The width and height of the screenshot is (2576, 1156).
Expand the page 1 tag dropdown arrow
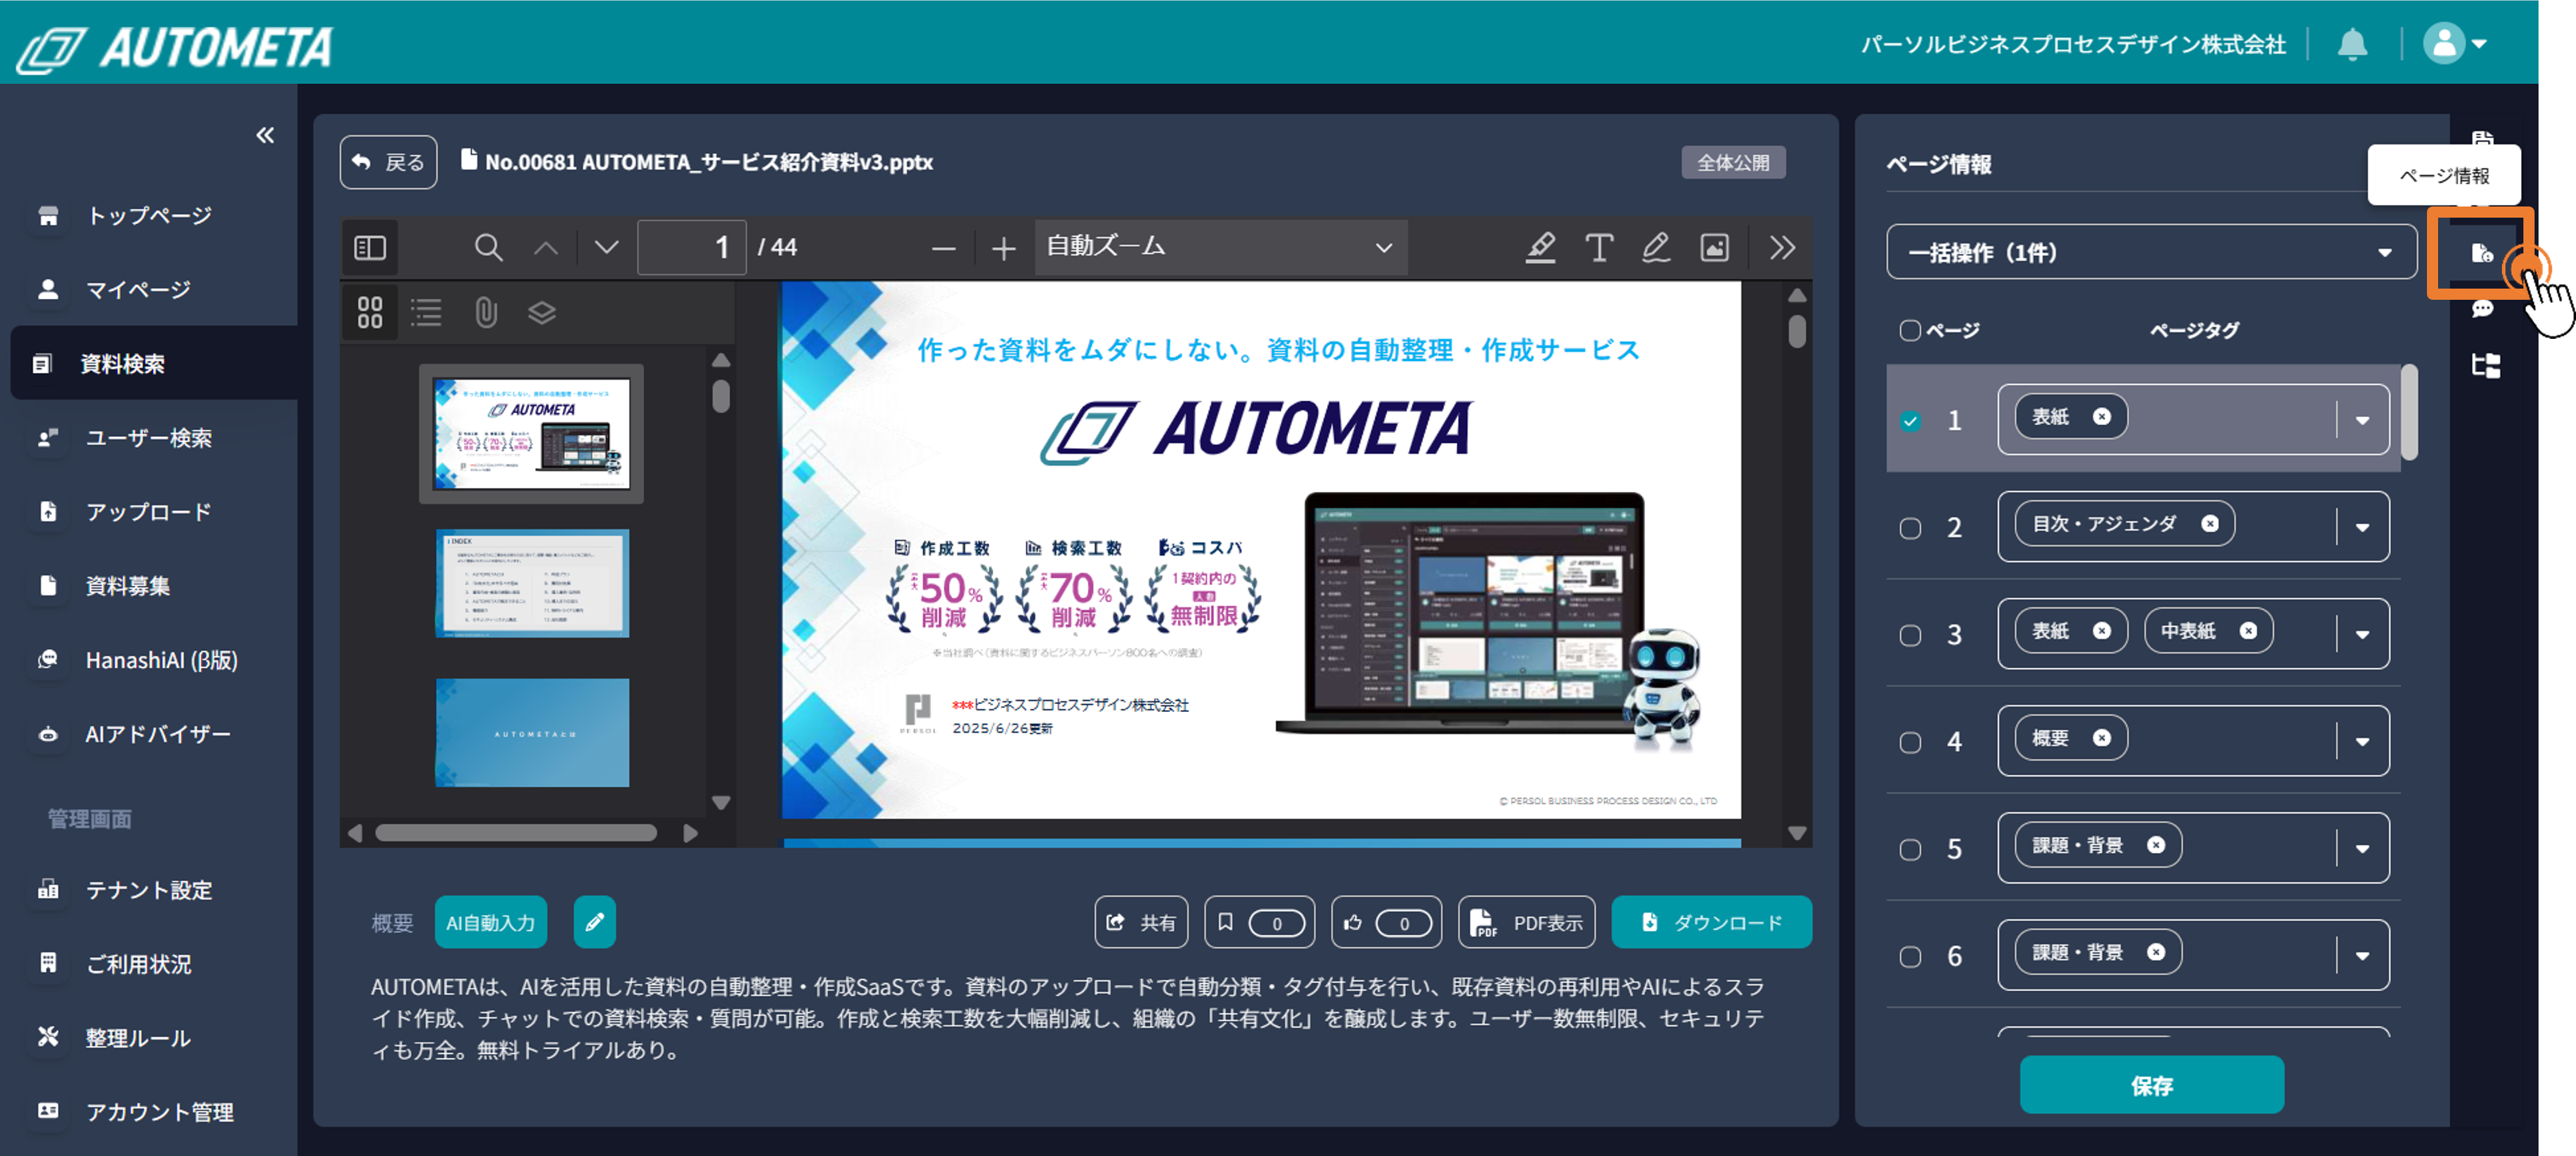click(2362, 420)
